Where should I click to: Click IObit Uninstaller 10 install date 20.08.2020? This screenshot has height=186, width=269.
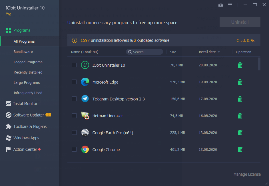click(208, 65)
